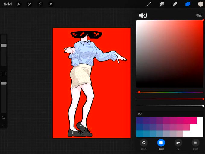The image size is (205, 154).
Task: Activate the Selection S tool
Action: click(x=40, y=4)
